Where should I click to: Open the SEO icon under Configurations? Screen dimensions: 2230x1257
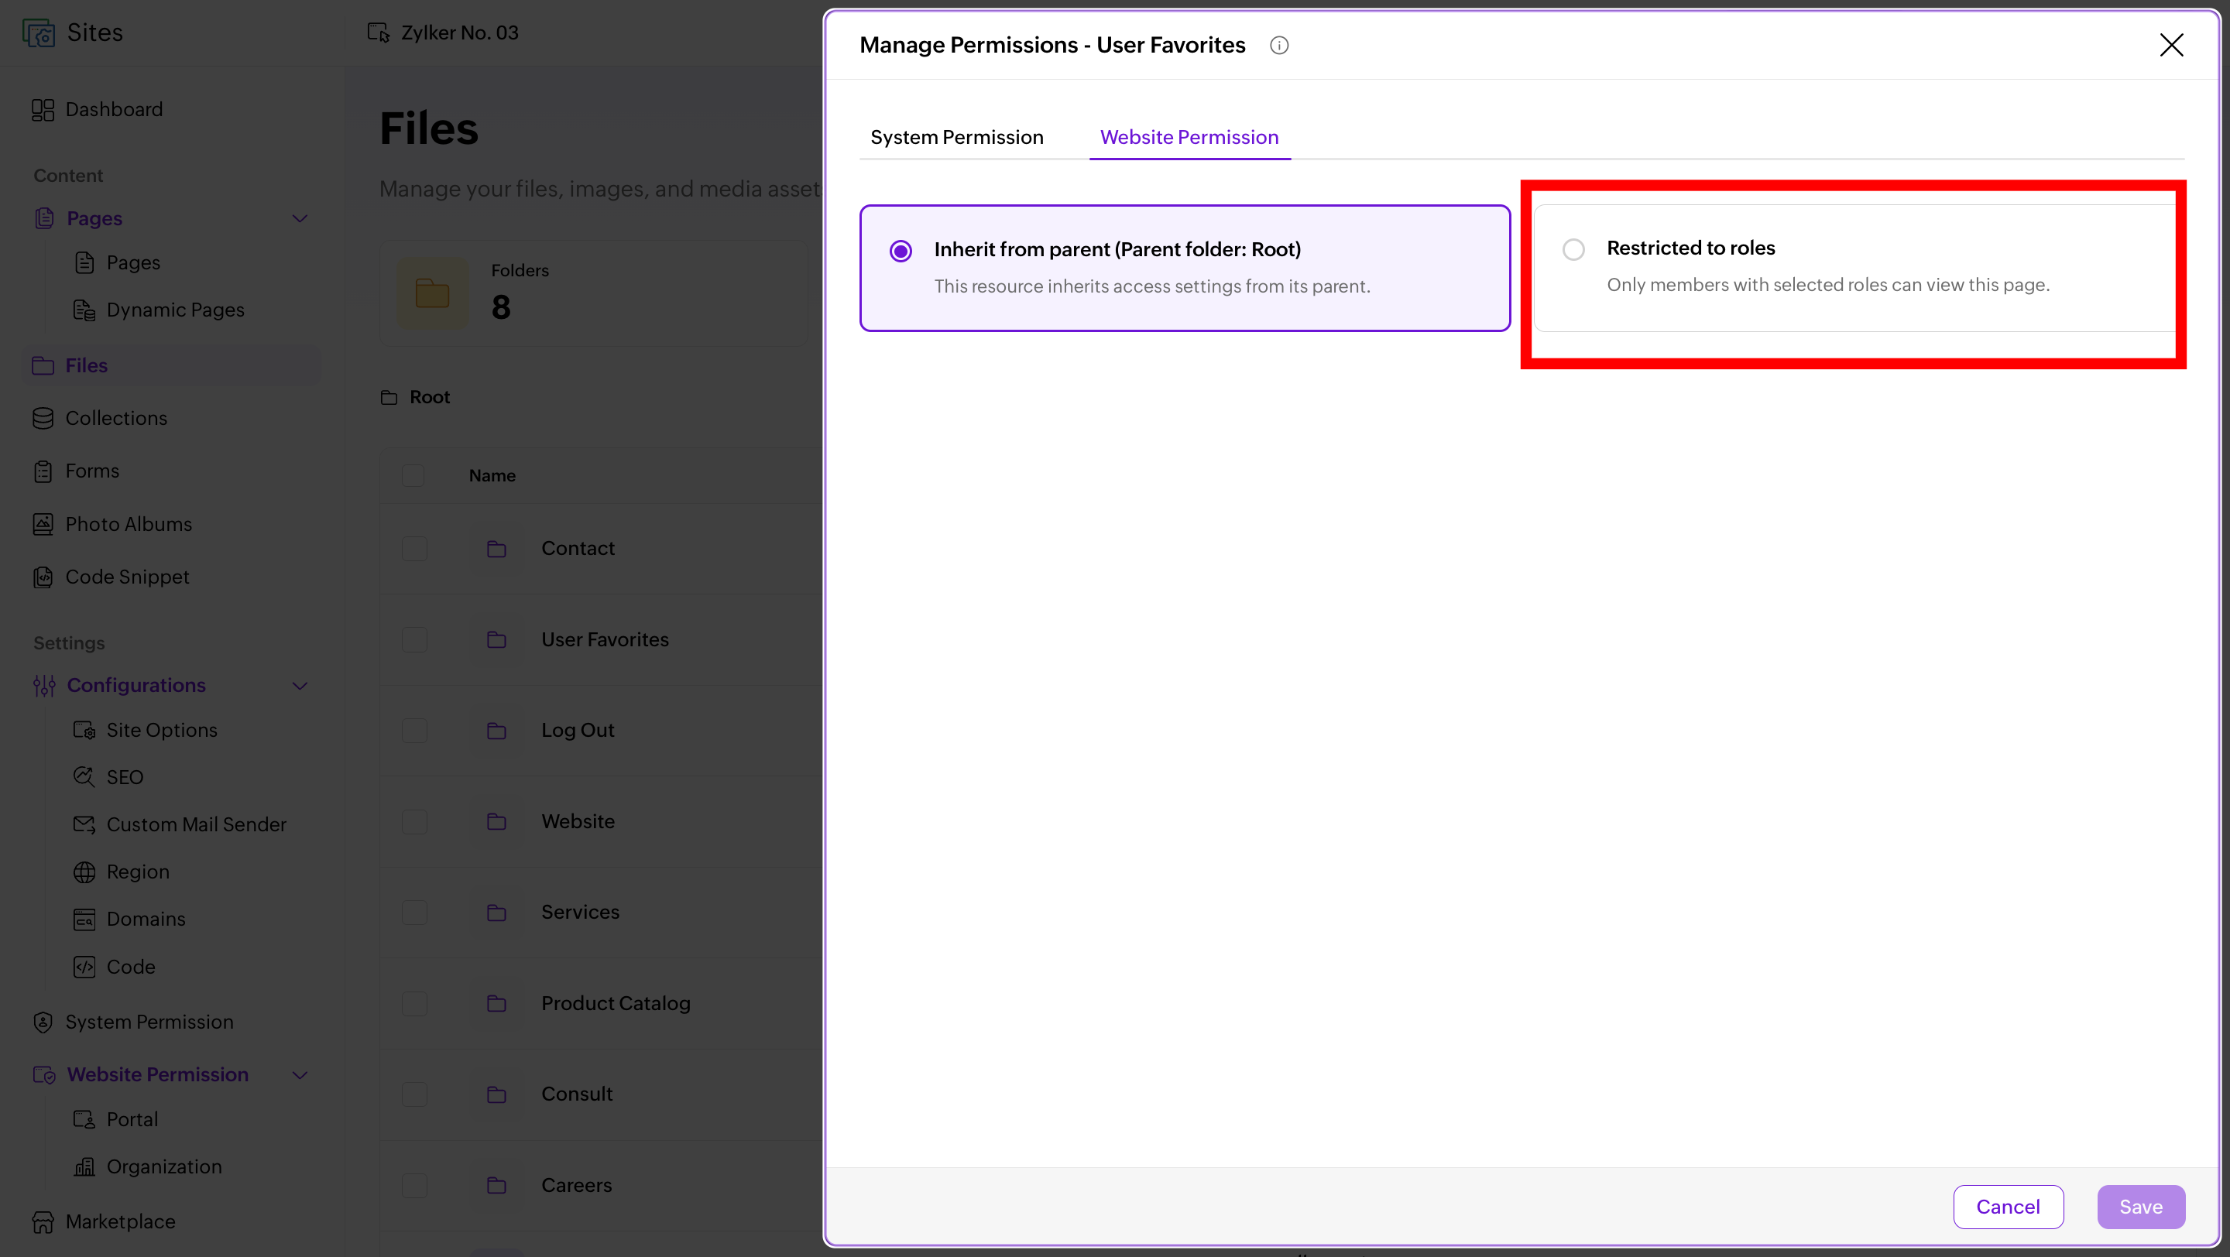click(84, 777)
